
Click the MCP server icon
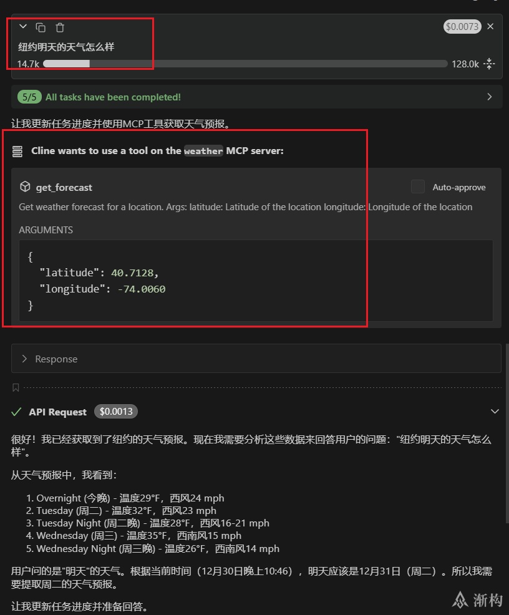pyautogui.click(x=18, y=151)
